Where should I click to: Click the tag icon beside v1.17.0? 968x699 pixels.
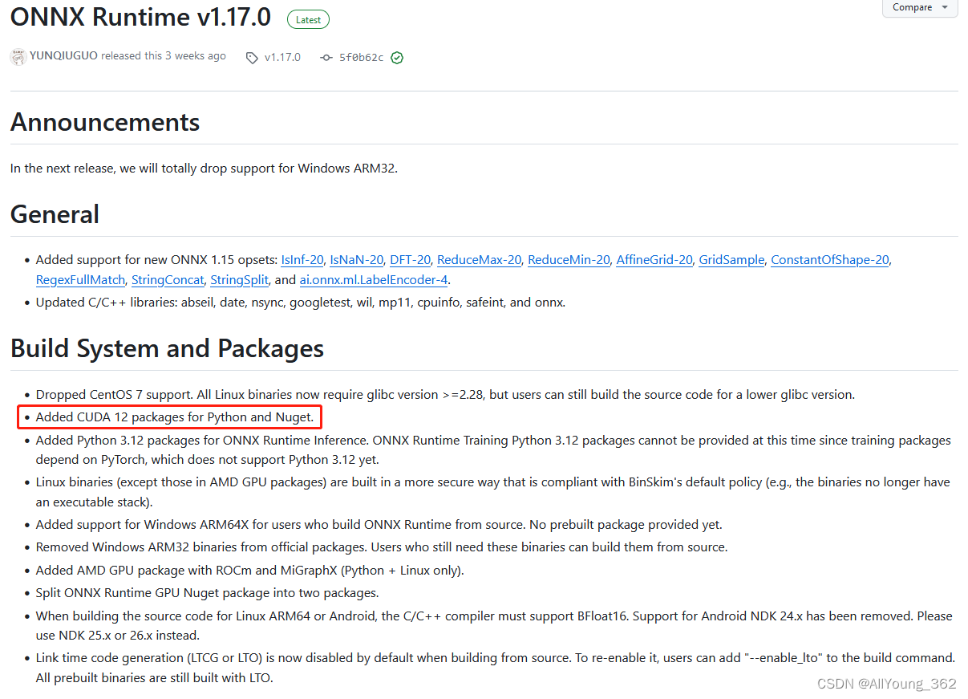251,57
